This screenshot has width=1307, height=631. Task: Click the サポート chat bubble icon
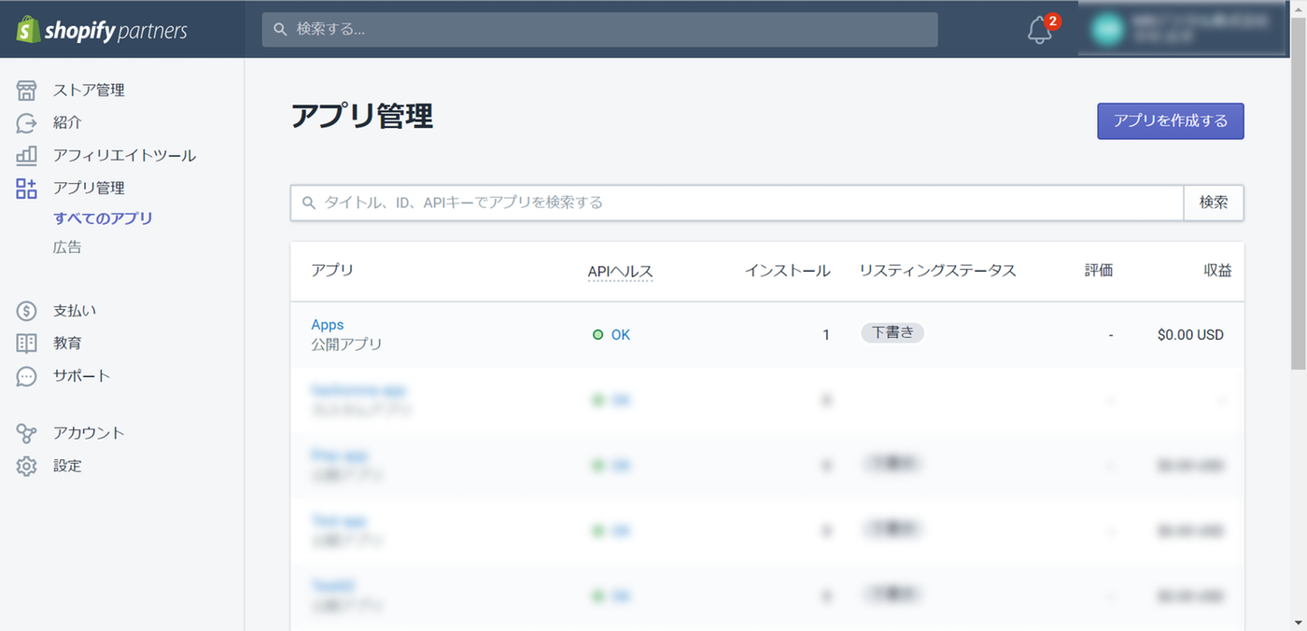26,376
